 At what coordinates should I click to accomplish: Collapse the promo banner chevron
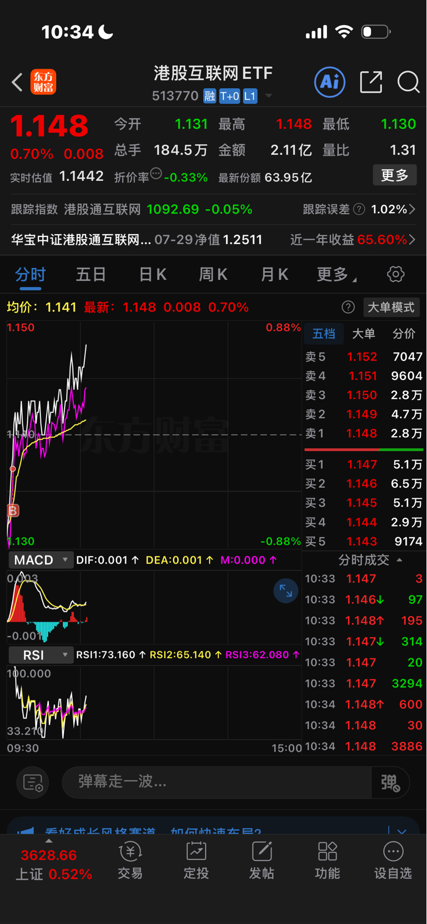[x=402, y=831]
